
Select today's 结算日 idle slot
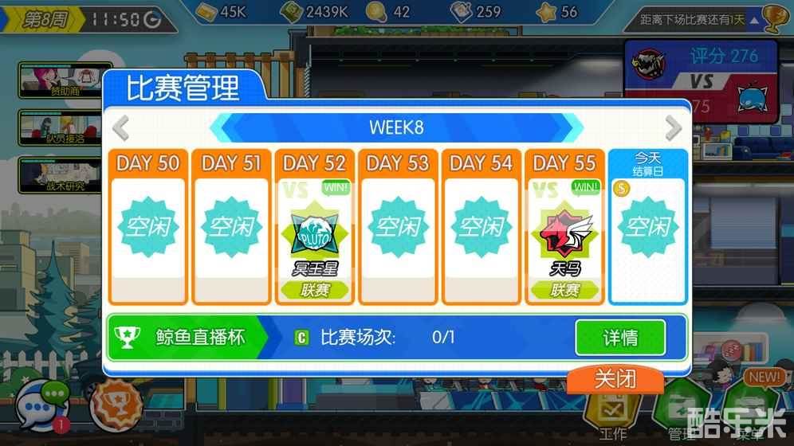[647, 226]
